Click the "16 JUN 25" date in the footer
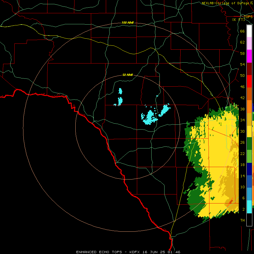Viewport: 254px width, 254px height. coord(154,252)
